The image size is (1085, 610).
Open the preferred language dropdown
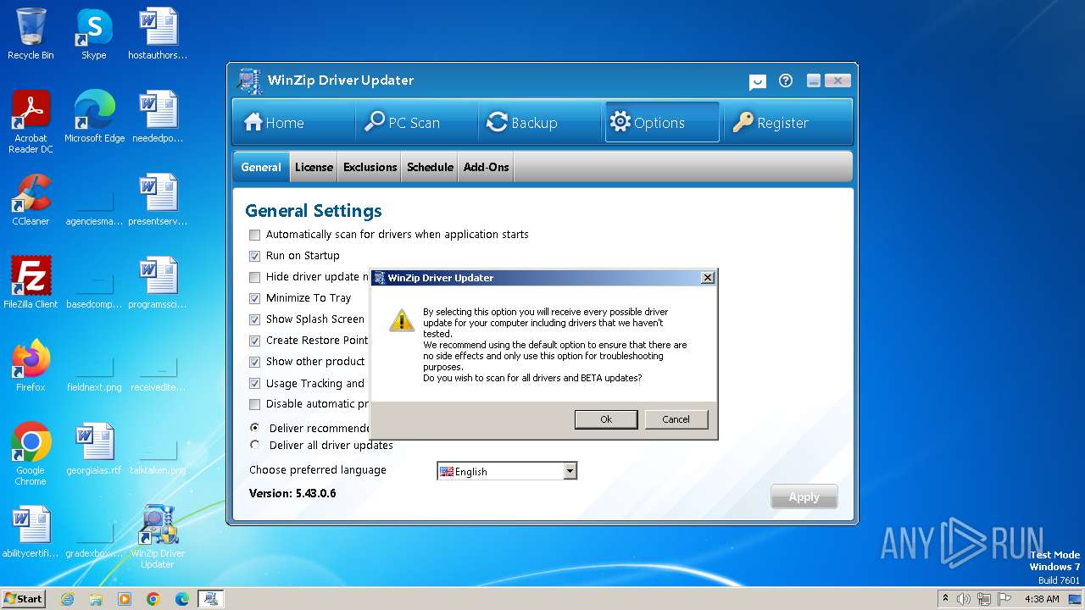(x=507, y=471)
